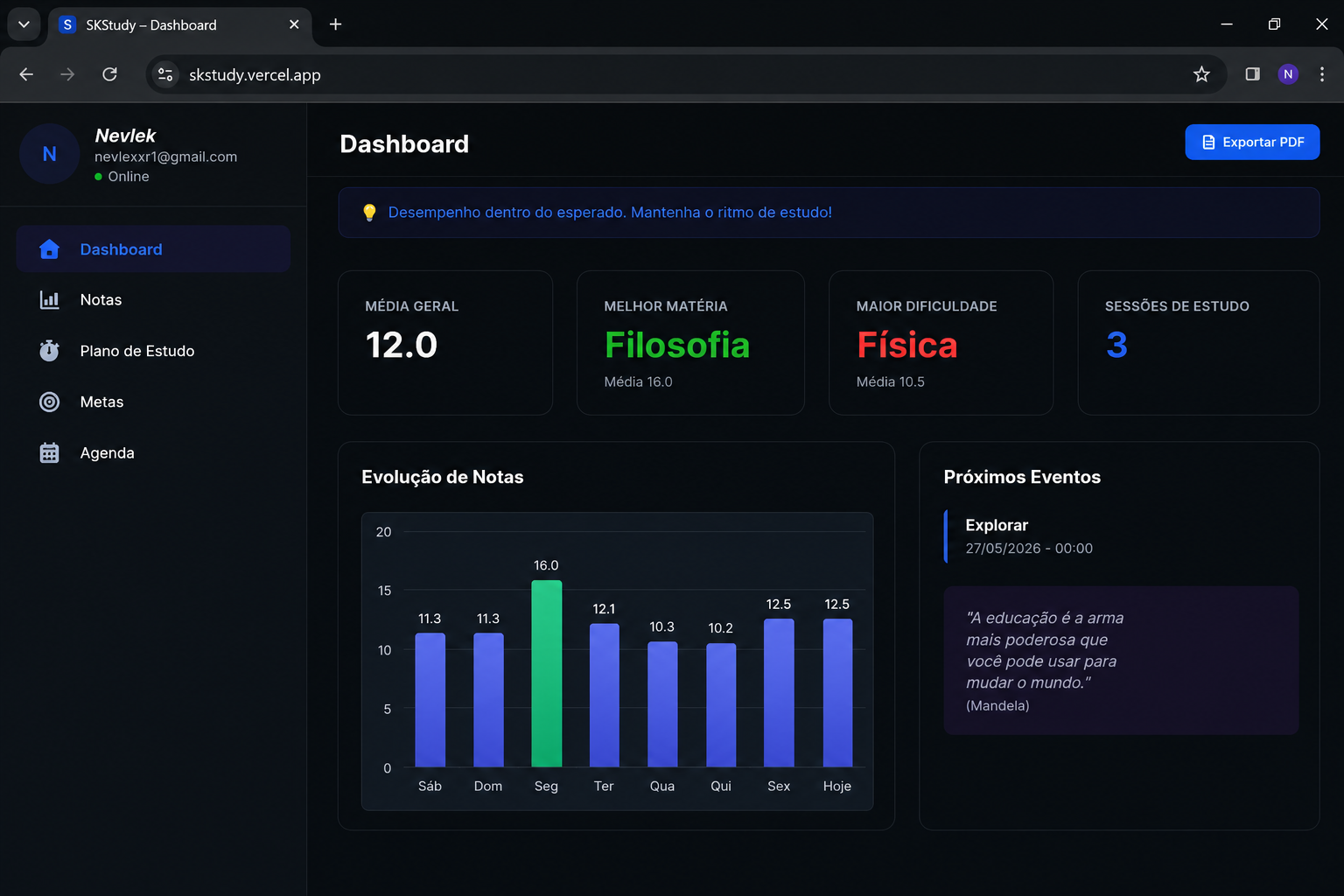Click the Sex bar in the chart
Image resolution: width=1344 pixels, height=896 pixels.
[779, 693]
